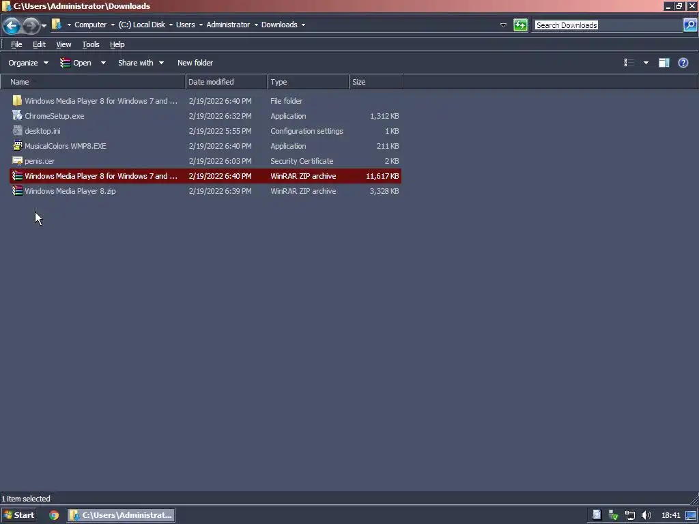Click the Change your view icon
699x524 pixels.
629,63
